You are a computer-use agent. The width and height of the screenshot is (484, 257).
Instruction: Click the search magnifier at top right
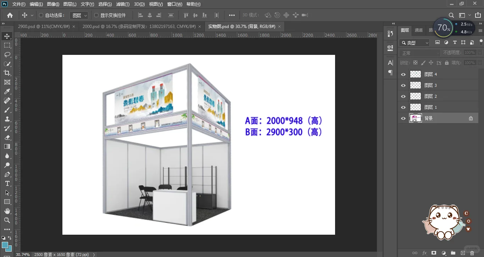pyautogui.click(x=451, y=15)
